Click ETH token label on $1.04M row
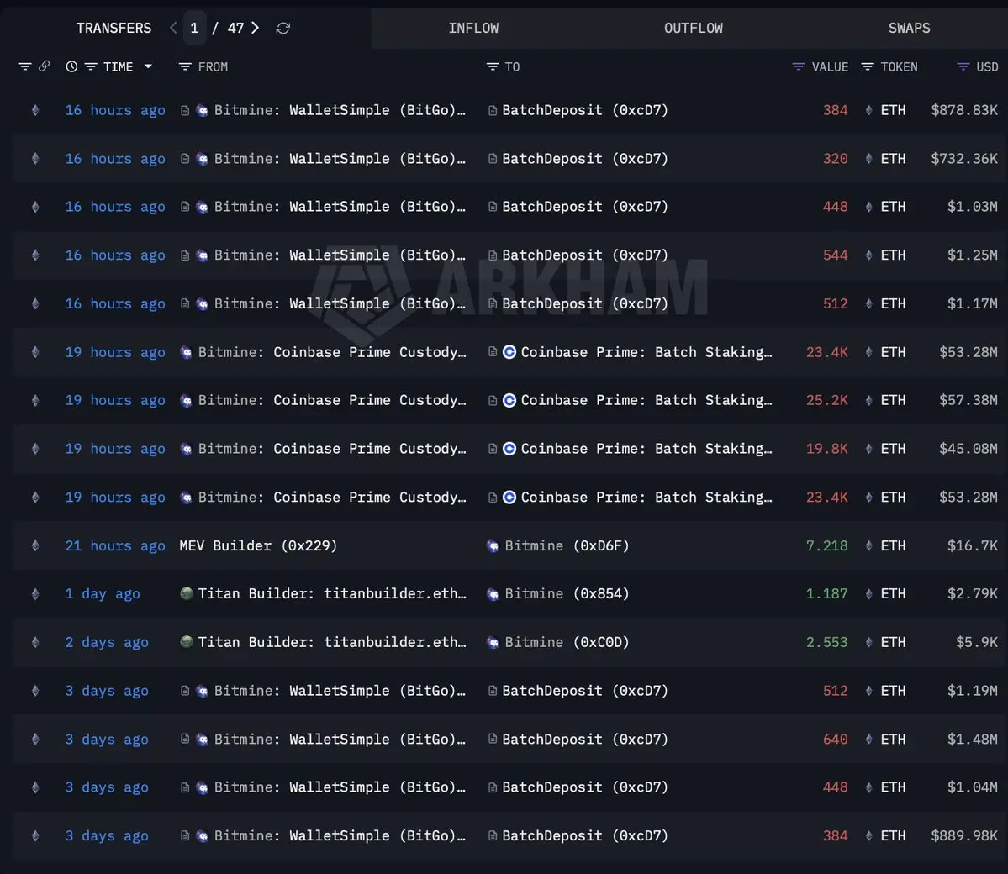Screen dimensions: 1008x874 point(893,787)
